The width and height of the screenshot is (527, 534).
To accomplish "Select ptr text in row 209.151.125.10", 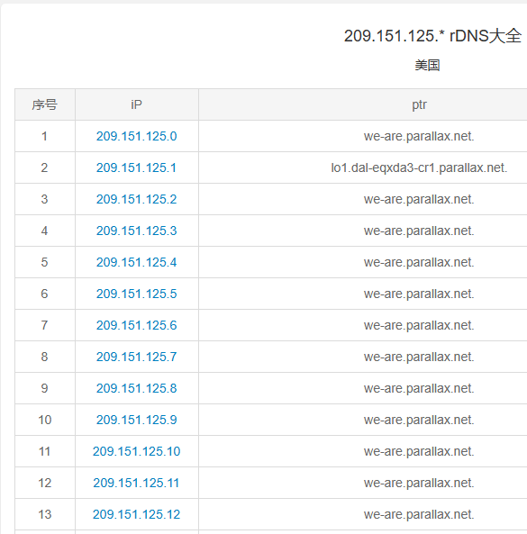I will pos(419,451).
